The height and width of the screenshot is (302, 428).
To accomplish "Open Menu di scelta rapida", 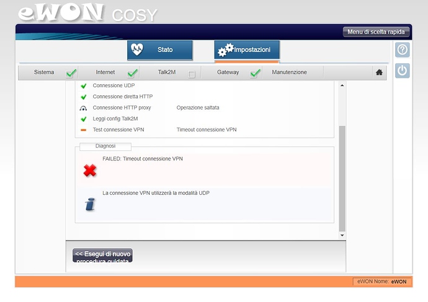I will pyautogui.click(x=376, y=32).
